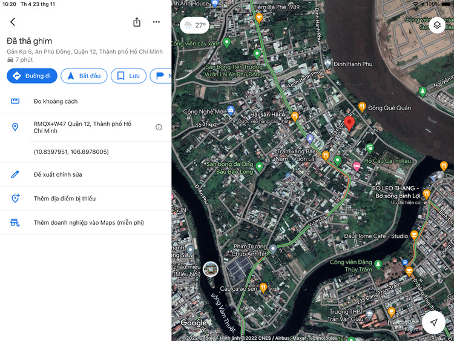This screenshot has width=454, height=341.
Task: Tap Trường THPT Trần Văn Giàu school marker
Action: pos(369,314)
